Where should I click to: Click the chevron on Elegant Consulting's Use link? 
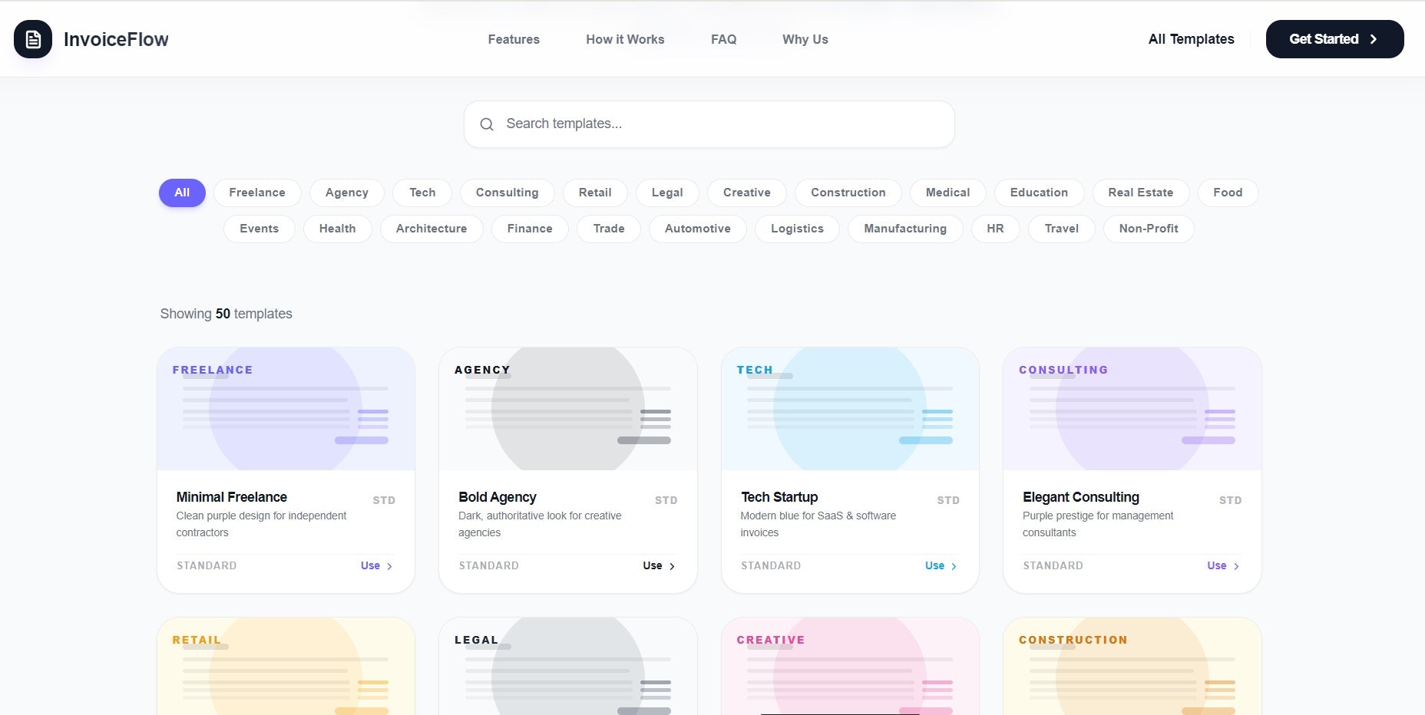pos(1236,565)
